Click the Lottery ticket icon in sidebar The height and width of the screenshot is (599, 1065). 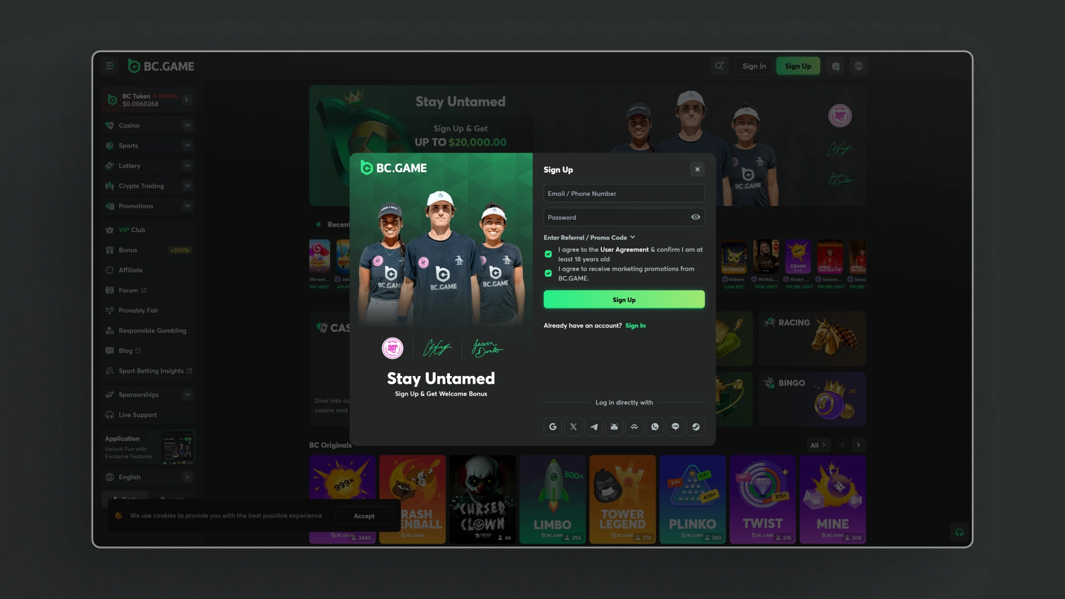point(110,165)
